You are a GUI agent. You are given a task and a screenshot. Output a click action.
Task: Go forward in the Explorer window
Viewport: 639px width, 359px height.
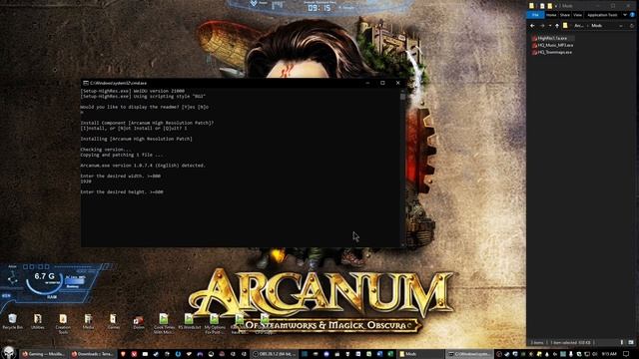pyautogui.click(x=542, y=26)
